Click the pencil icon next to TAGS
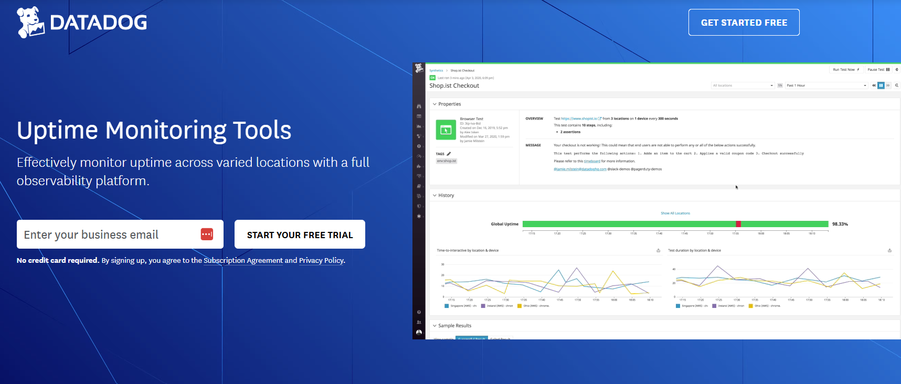901x384 pixels. (x=449, y=154)
